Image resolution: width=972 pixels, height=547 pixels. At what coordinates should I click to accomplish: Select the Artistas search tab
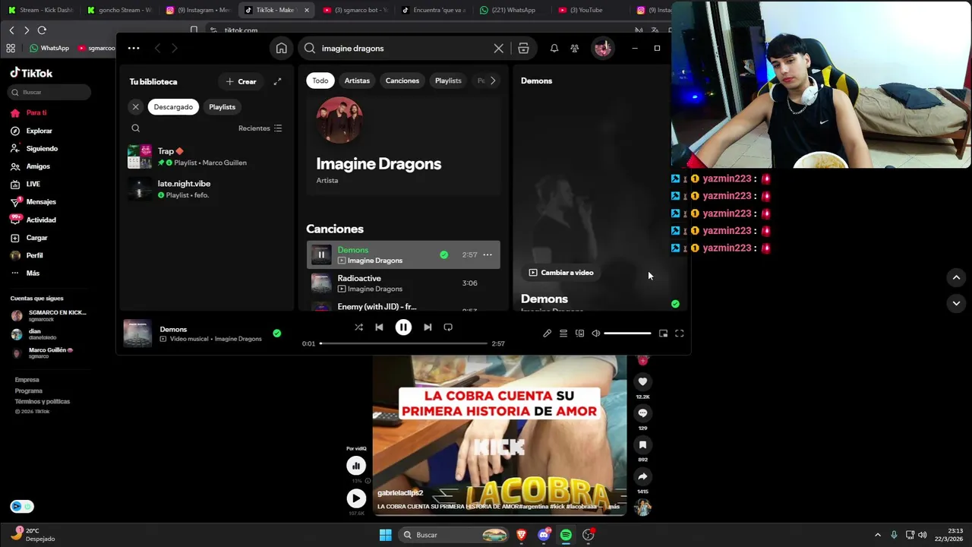(357, 81)
